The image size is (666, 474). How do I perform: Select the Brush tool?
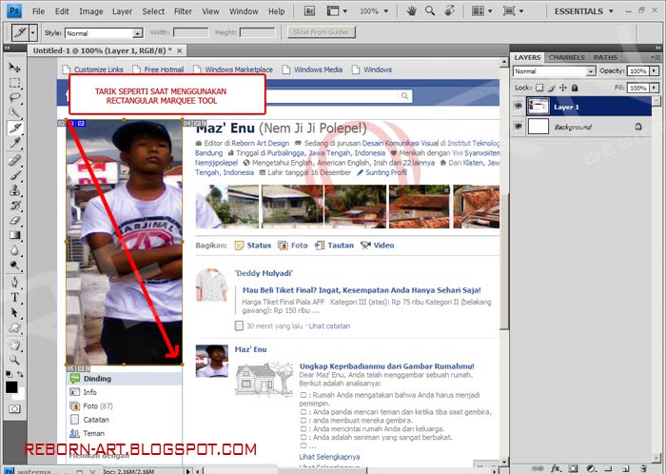14,175
